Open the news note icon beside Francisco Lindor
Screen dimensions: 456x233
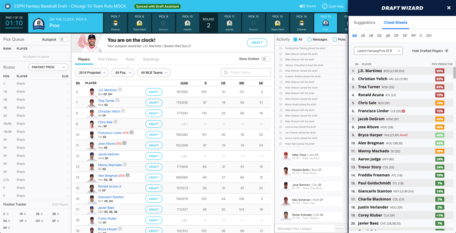pos(131,133)
